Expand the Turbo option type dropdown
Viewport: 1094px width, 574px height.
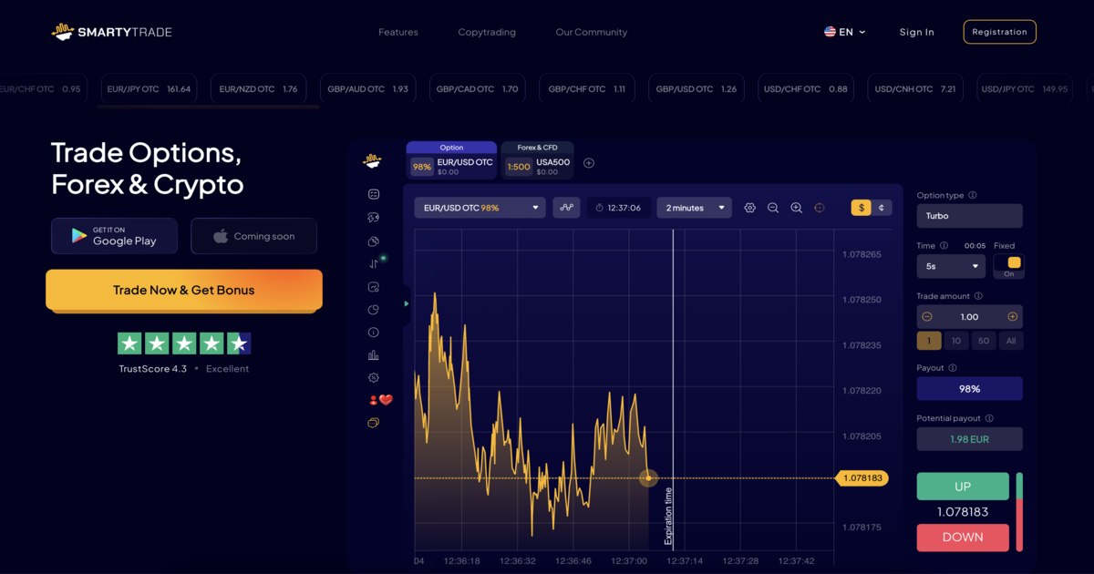pyautogui.click(x=969, y=216)
